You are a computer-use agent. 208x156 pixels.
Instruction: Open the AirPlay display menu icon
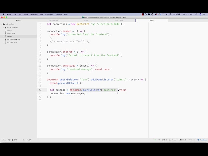click(163, 14)
